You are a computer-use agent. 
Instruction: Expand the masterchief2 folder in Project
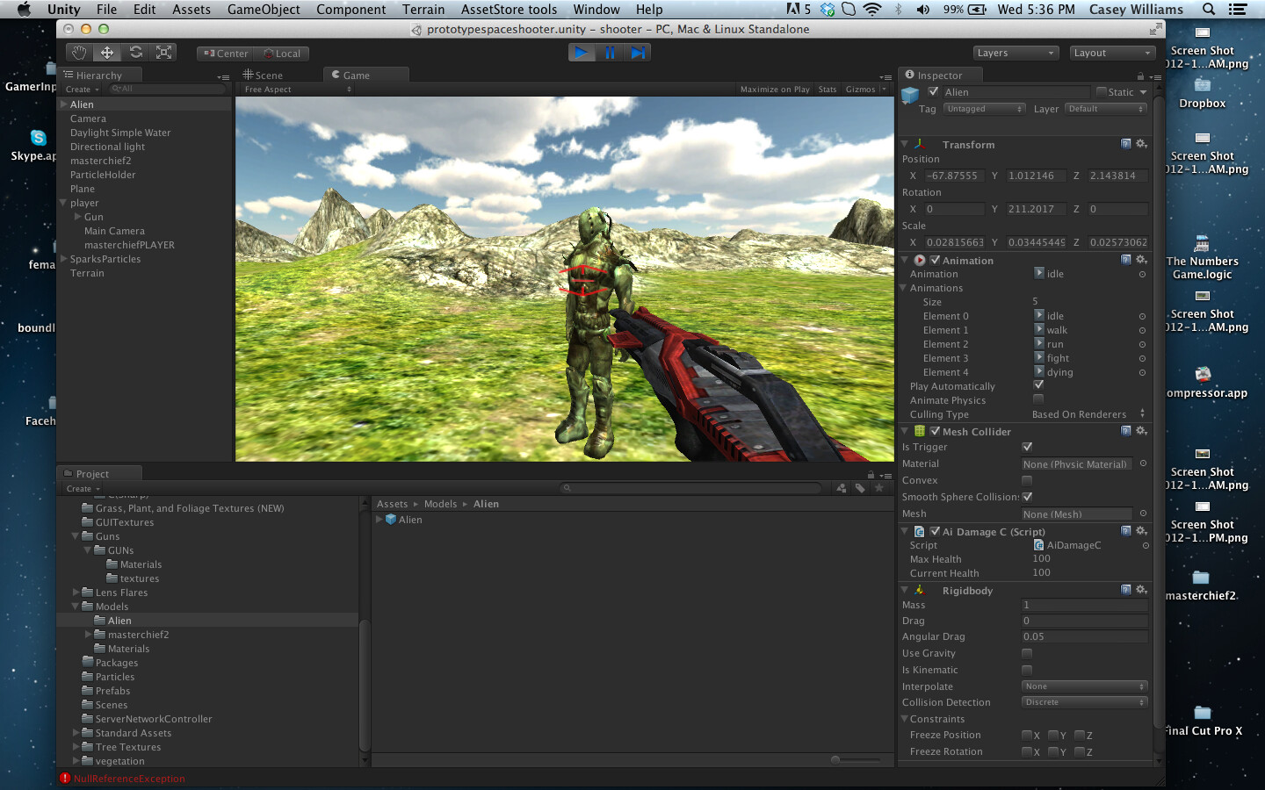(87, 634)
